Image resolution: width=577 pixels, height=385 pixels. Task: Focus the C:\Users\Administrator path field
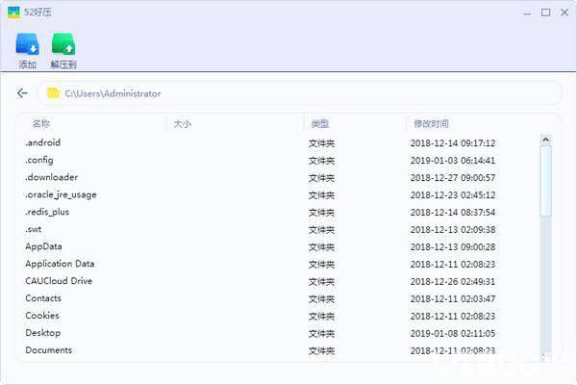(x=299, y=93)
